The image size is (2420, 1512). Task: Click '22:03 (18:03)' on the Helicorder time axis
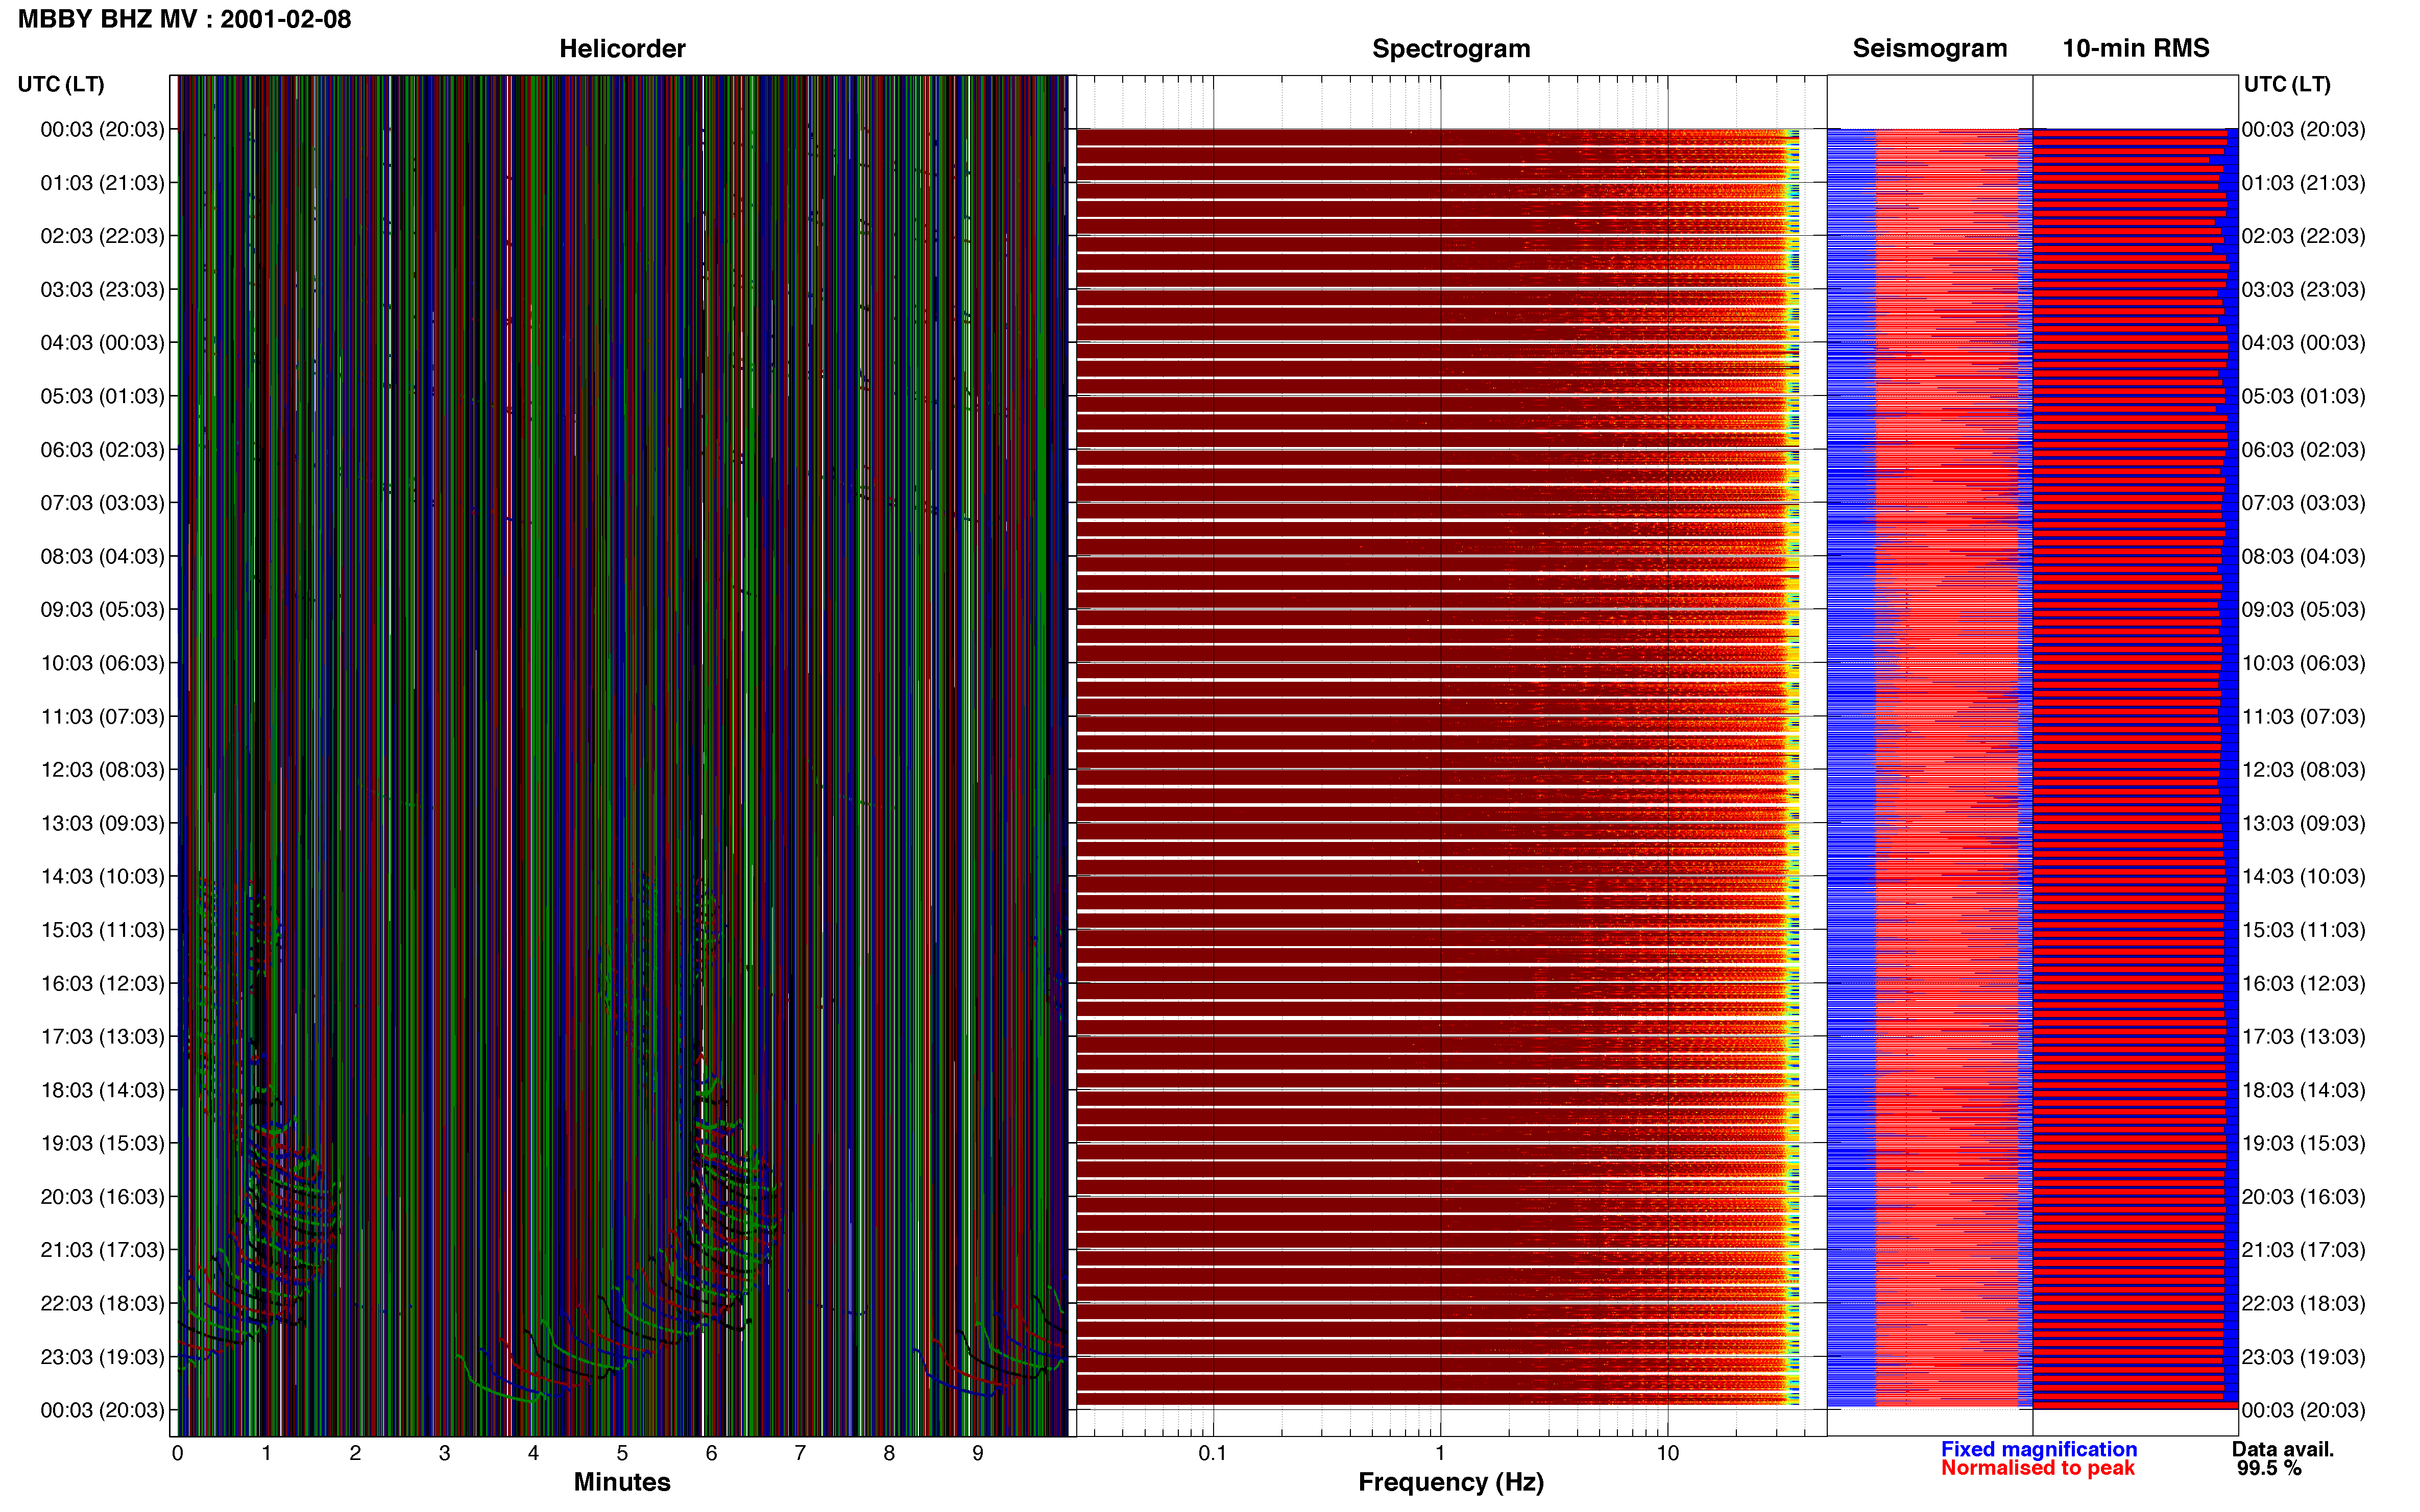(102, 1303)
